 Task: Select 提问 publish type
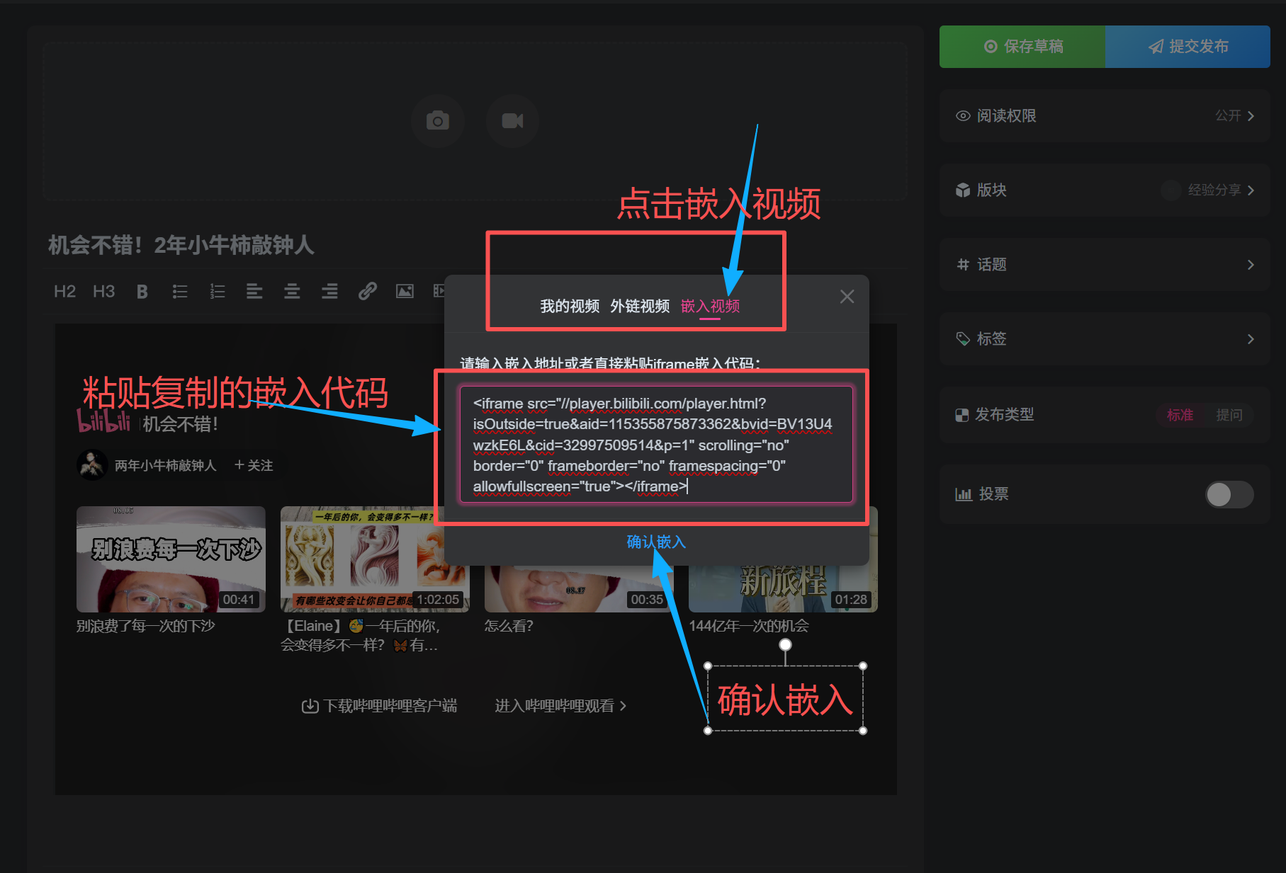pos(1229,415)
